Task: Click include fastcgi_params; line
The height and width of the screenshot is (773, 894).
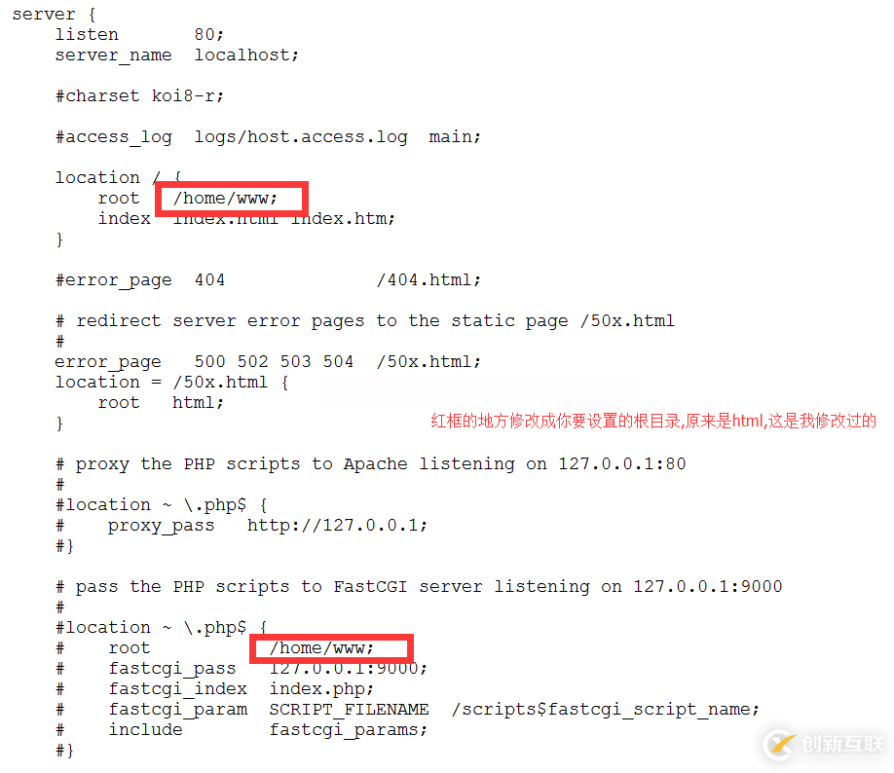Action: (x=268, y=730)
